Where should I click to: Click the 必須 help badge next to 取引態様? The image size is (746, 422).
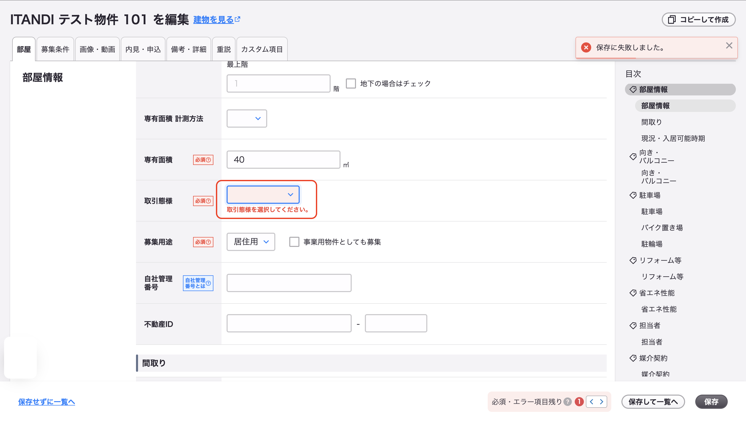tap(203, 201)
